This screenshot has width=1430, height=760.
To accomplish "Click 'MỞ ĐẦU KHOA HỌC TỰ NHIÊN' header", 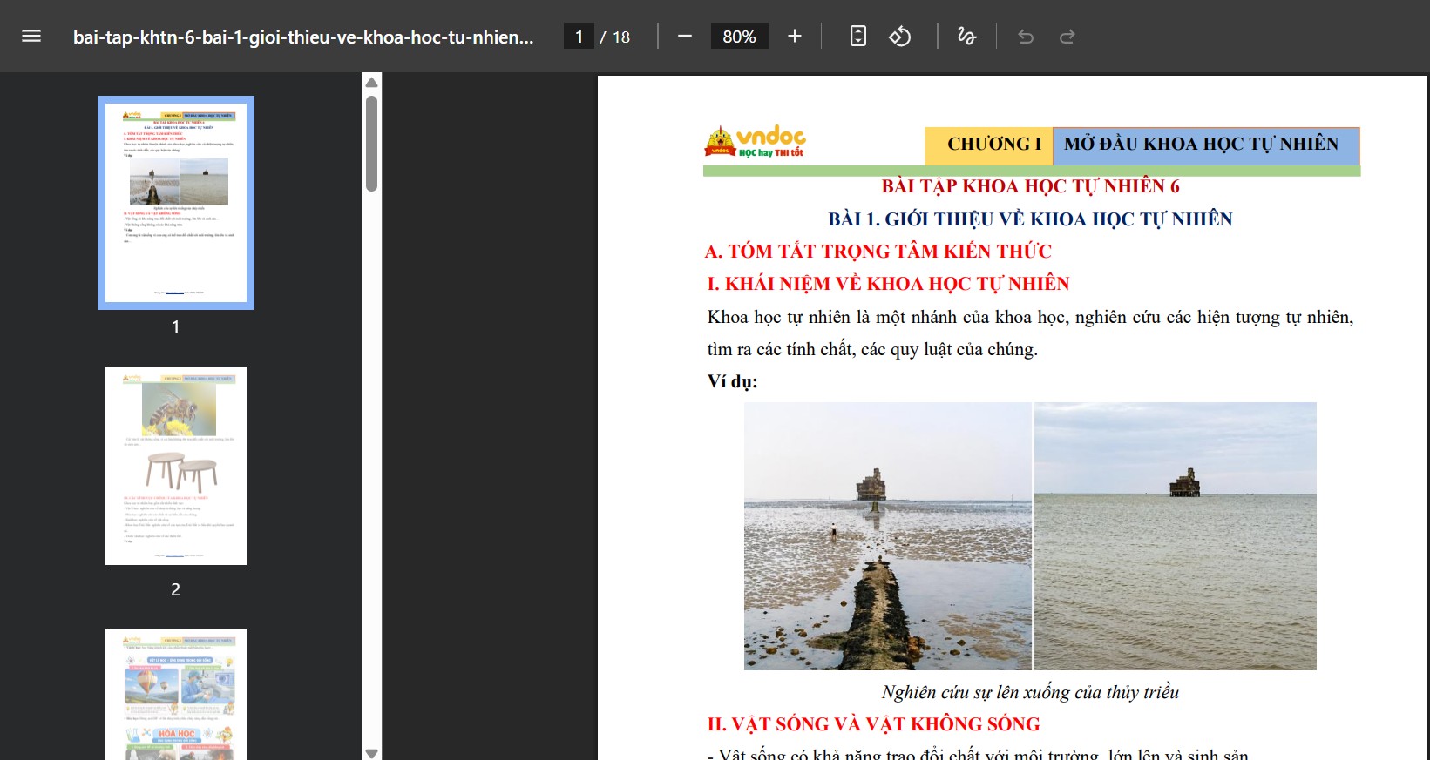I will click(1201, 145).
